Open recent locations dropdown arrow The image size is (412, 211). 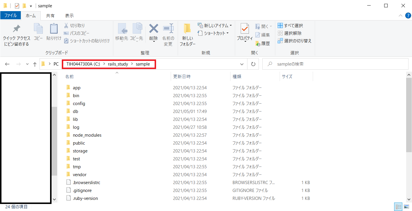27,64
